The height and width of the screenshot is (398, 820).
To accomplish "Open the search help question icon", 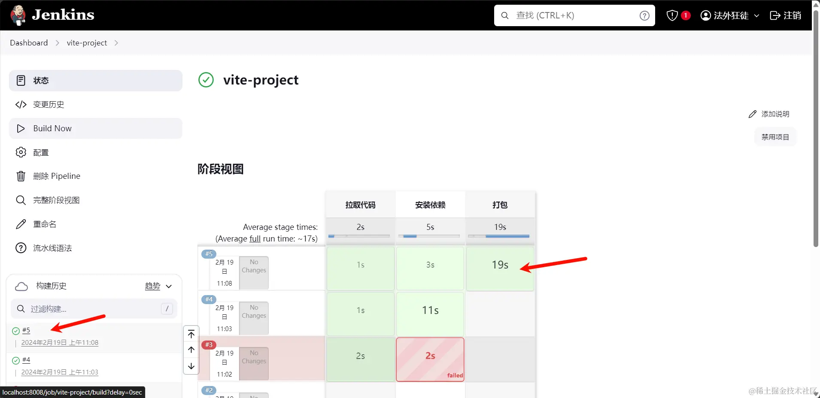I will click(x=644, y=15).
